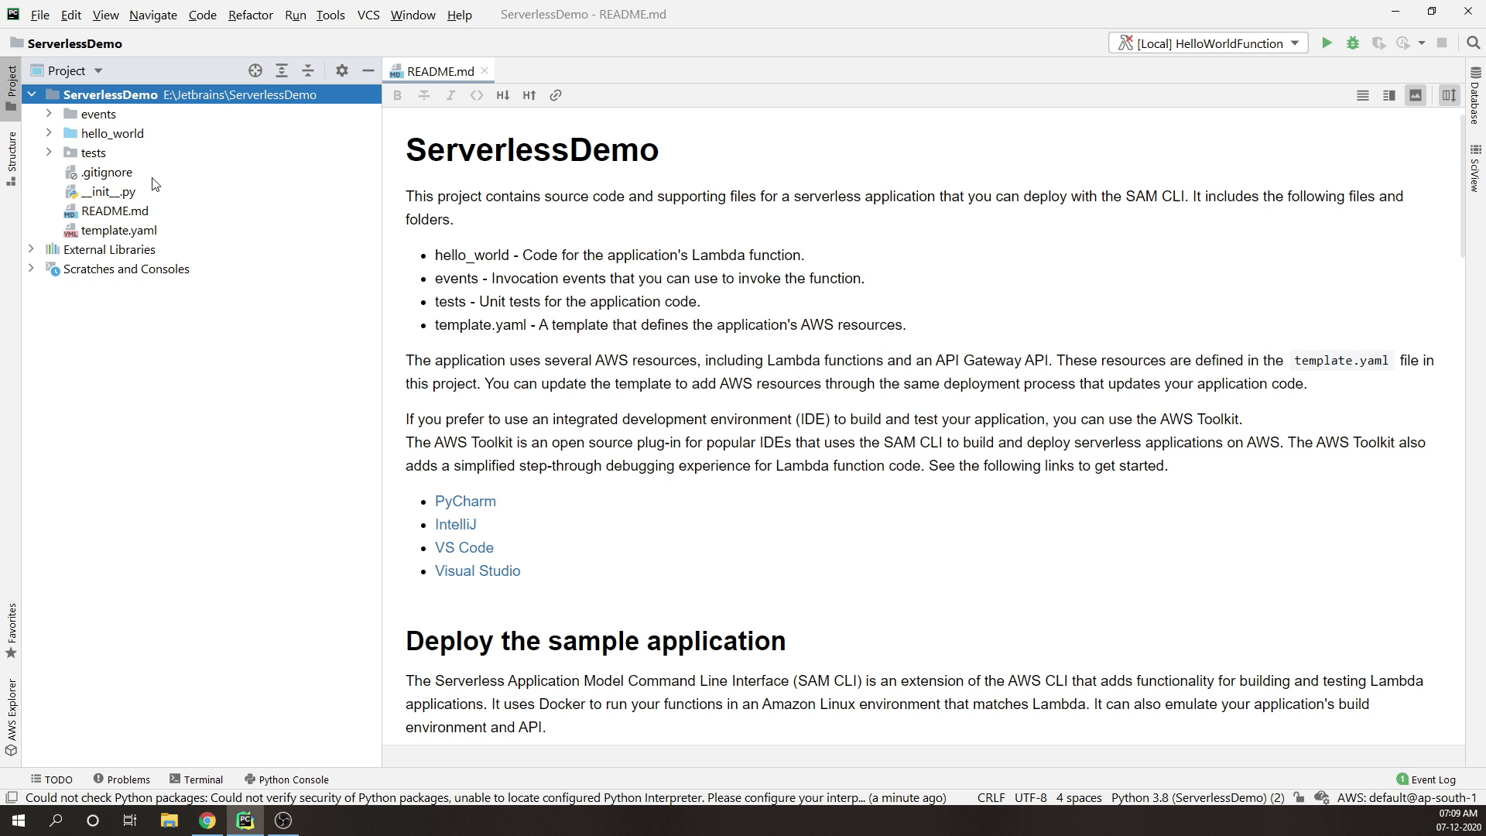Expand the hello_world folder
Screen dimensions: 1486x836
pos(49,133)
